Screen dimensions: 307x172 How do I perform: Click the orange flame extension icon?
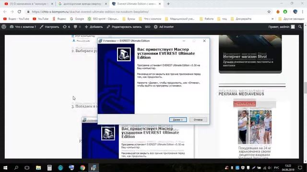click(278, 11)
